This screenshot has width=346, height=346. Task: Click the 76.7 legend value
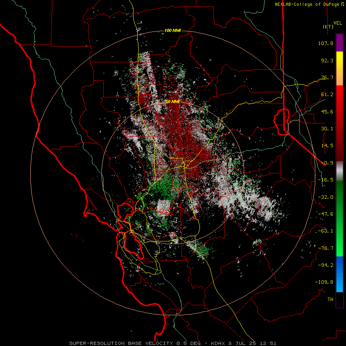pos(327,77)
